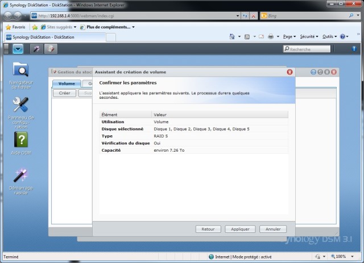Image resolution: width=364 pixels, height=263 pixels.
Task: Click the IE stop loading icon
Action: [254, 15]
